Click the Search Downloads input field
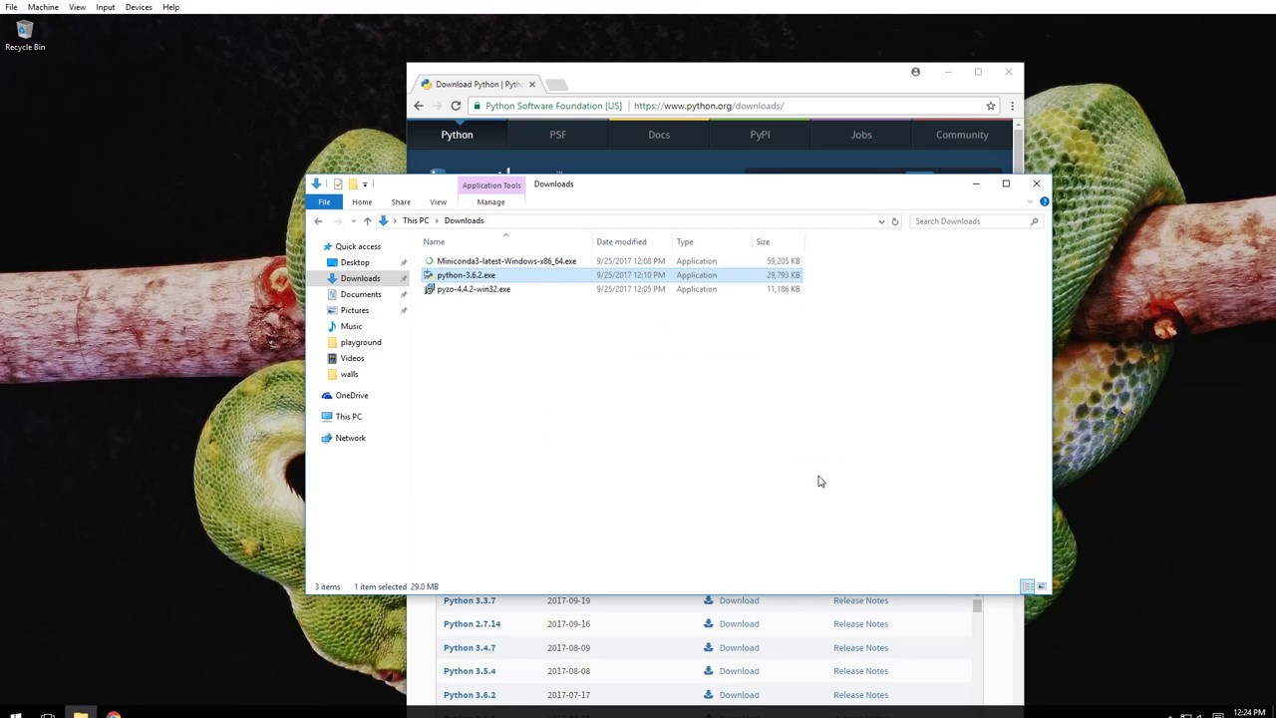 click(x=969, y=221)
